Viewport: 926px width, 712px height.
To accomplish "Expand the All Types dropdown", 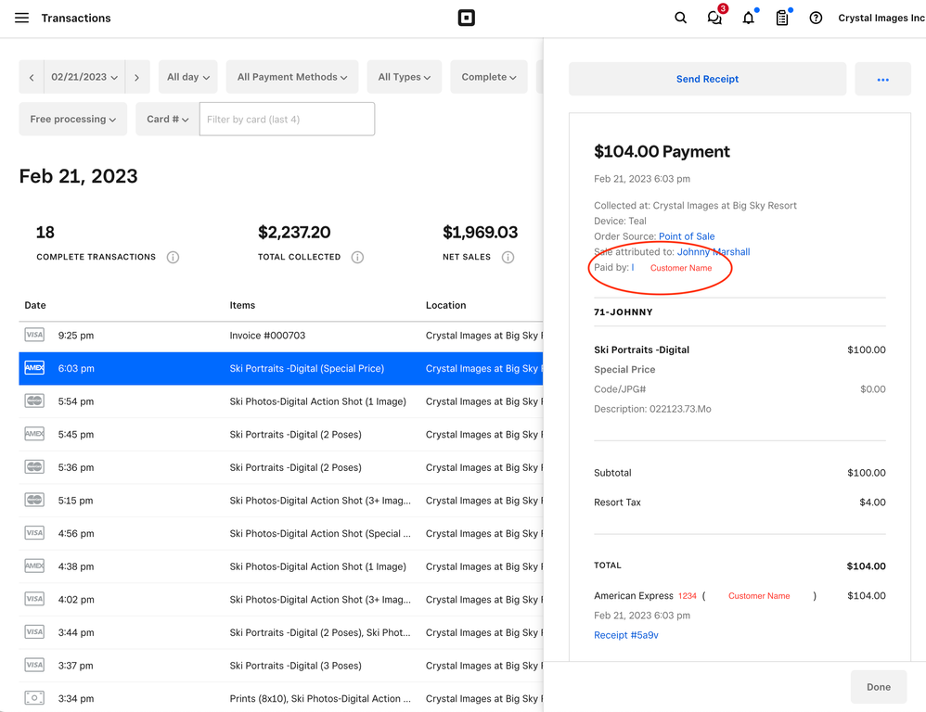I will [404, 78].
